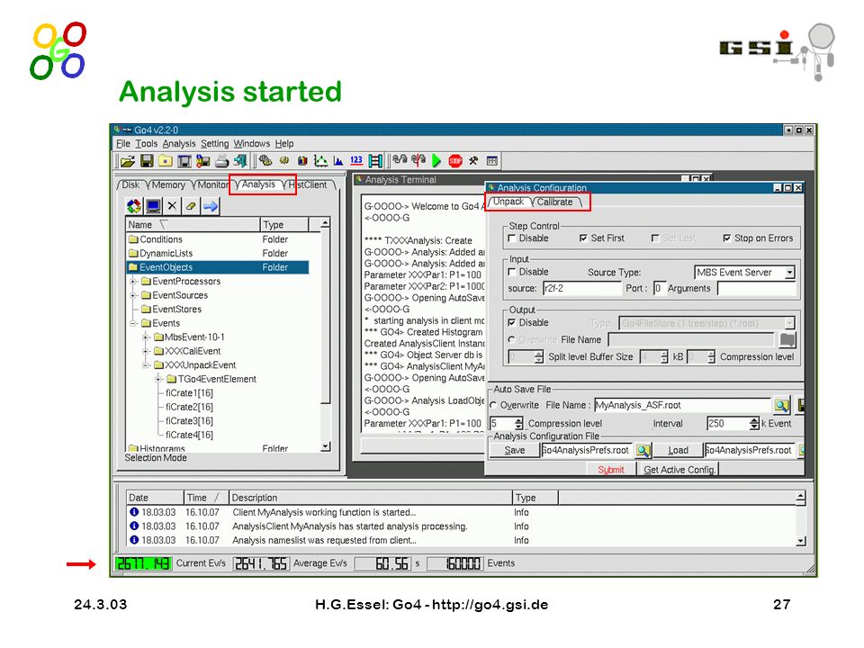The image size is (864, 648).
Task: Collapse the Events tree folder
Action: [133, 323]
